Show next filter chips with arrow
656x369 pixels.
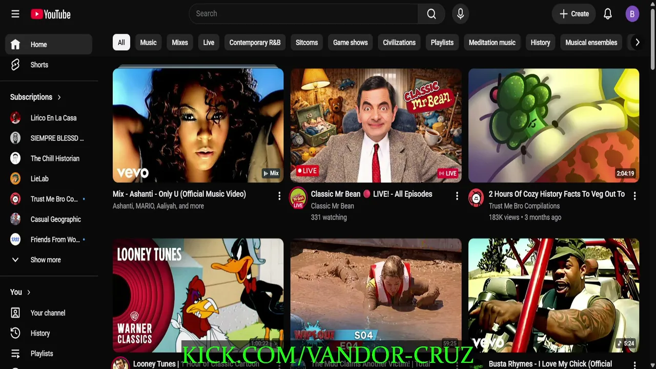tap(637, 43)
